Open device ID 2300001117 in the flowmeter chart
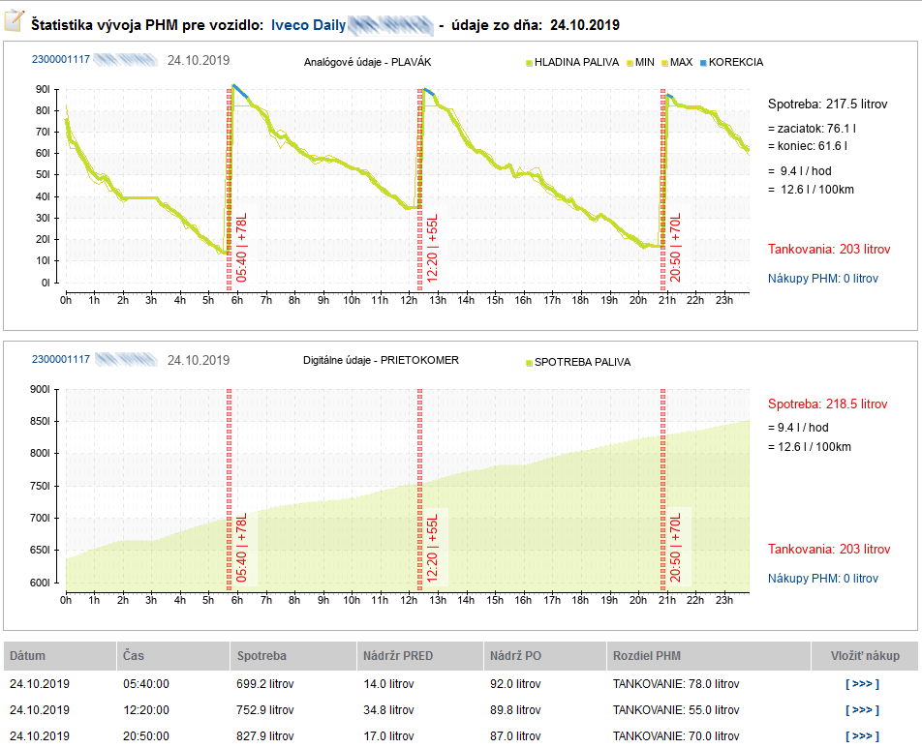Screen dimensions: 922x748 (60, 360)
